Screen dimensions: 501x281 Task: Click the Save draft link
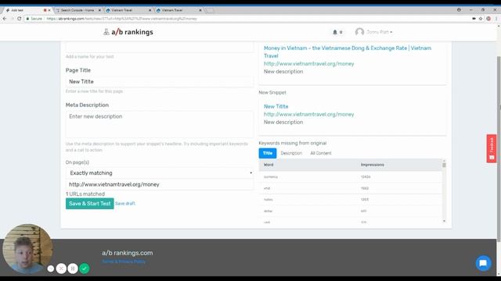click(x=125, y=204)
